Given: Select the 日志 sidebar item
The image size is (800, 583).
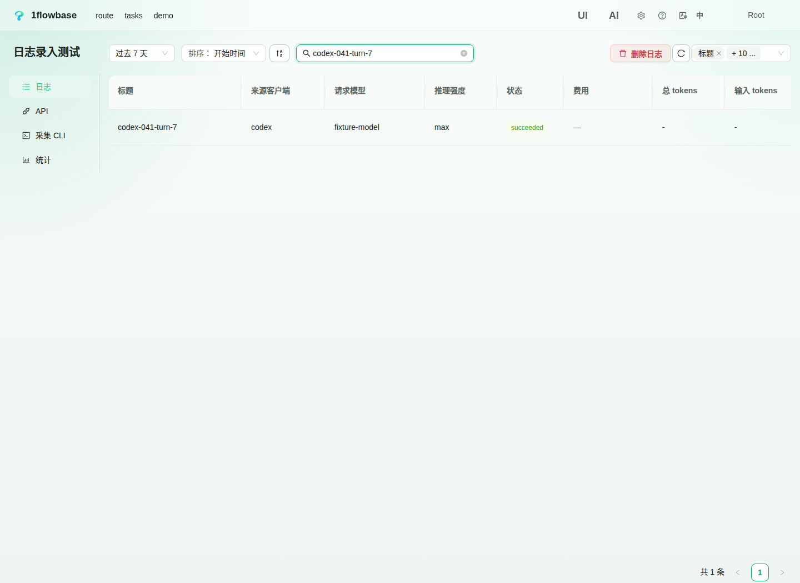Looking at the screenshot, I should (x=49, y=87).
